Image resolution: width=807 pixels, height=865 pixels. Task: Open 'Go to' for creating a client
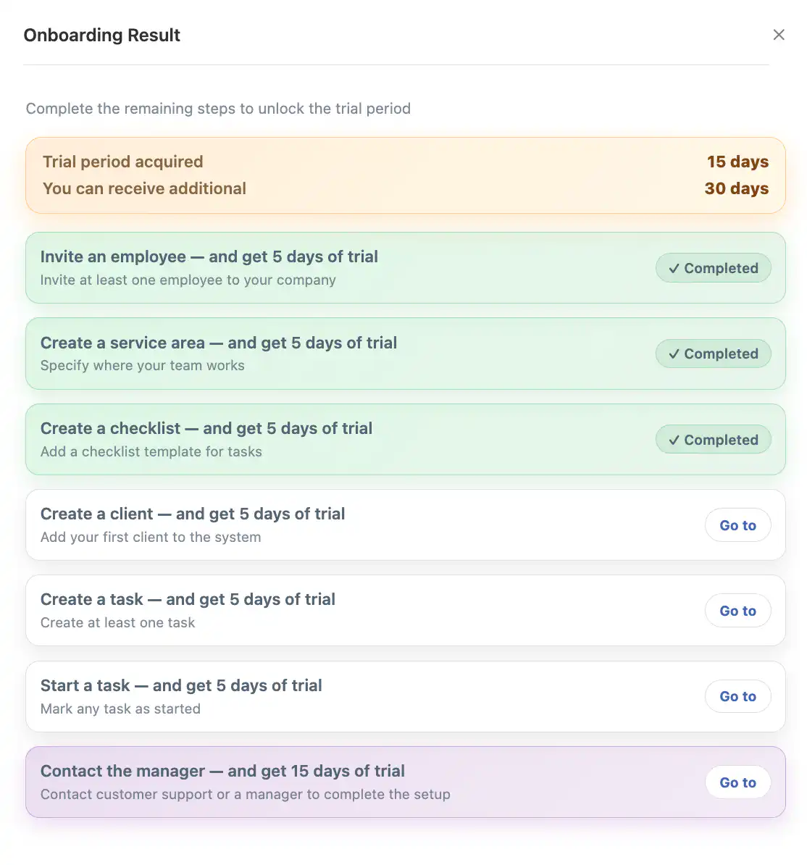(737, 525)
